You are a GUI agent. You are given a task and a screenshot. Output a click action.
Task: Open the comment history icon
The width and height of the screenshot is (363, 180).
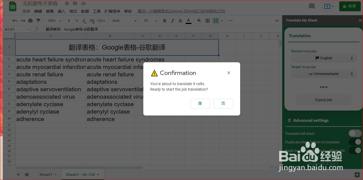(312, 6)
